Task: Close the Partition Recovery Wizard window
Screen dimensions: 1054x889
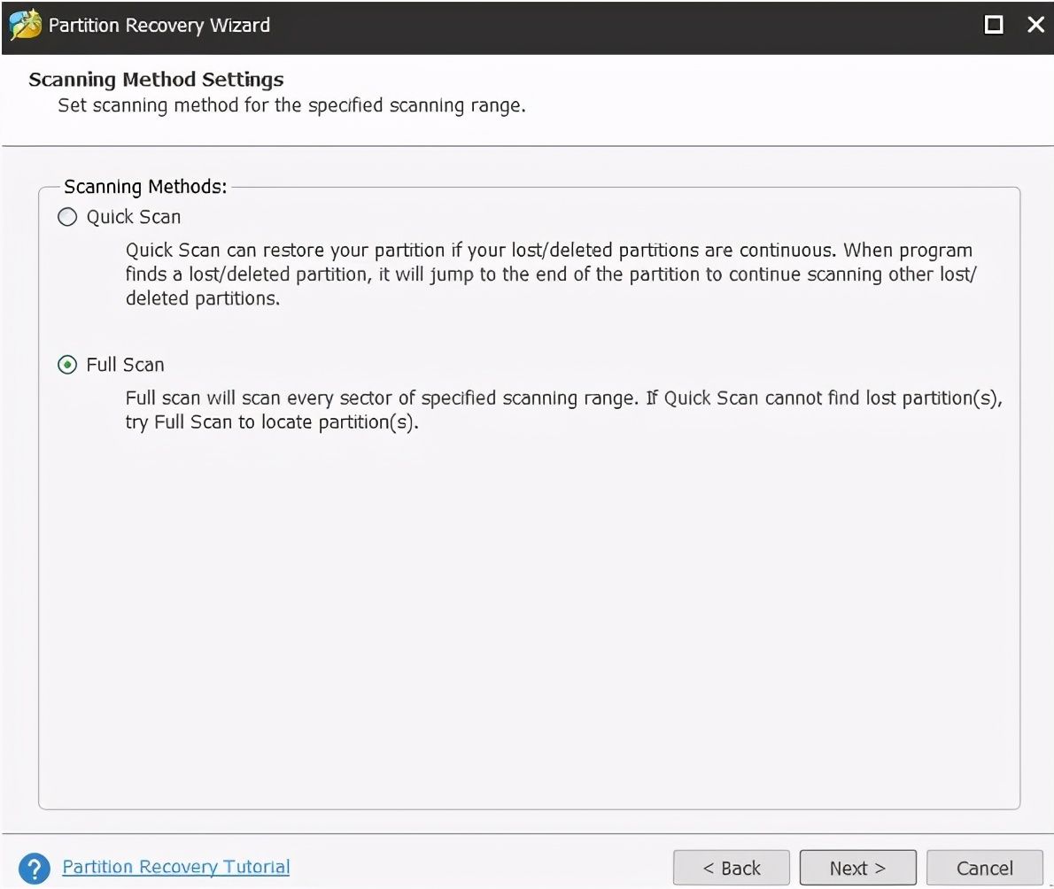Action: (x=1035, y=25)
